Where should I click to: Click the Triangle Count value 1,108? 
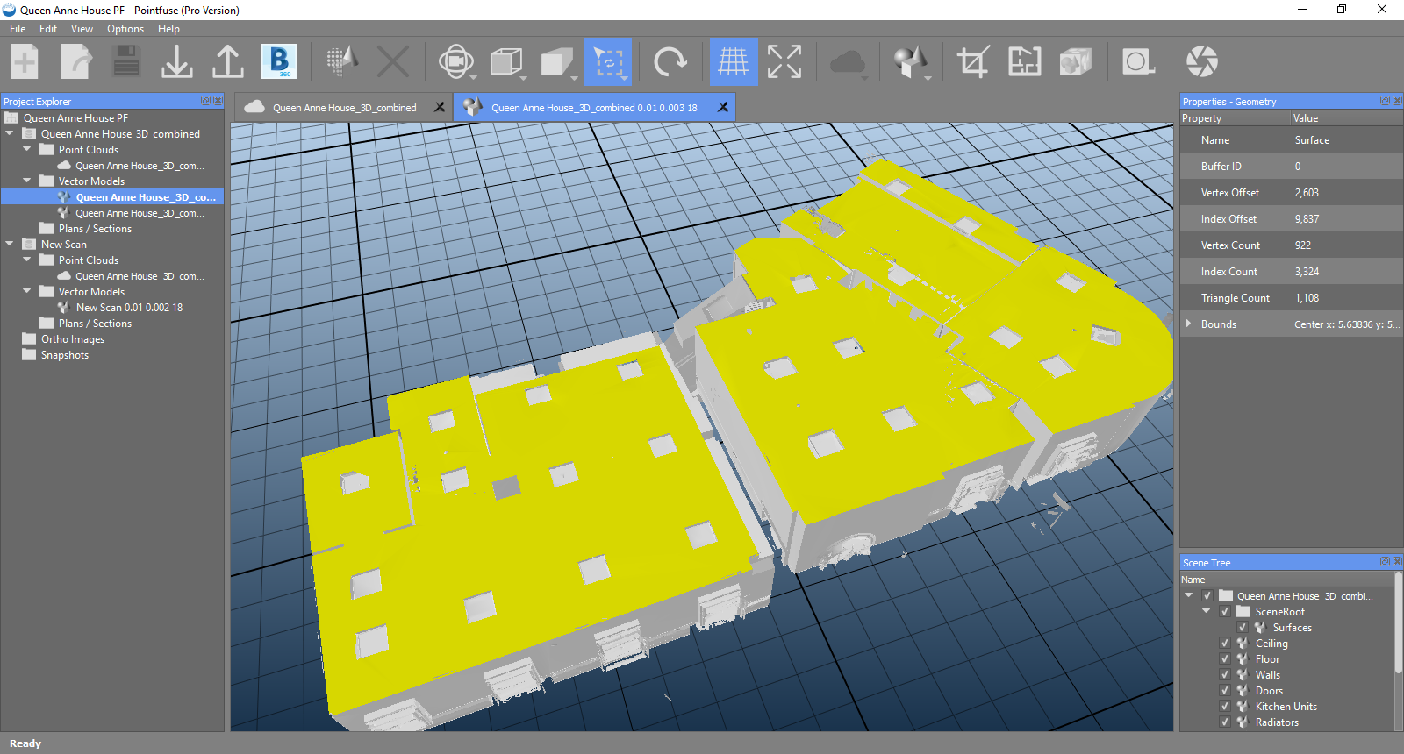1307,298
